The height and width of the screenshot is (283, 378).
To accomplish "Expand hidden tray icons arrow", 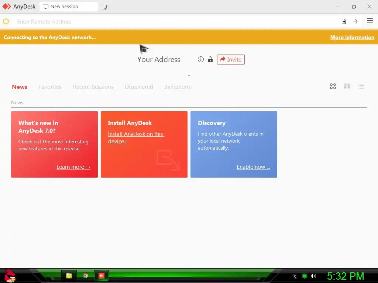I will pos(295,276).
